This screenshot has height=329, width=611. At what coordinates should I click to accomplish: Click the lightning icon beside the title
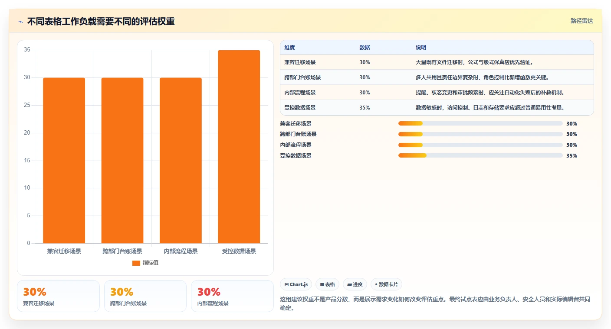[20, 22]
